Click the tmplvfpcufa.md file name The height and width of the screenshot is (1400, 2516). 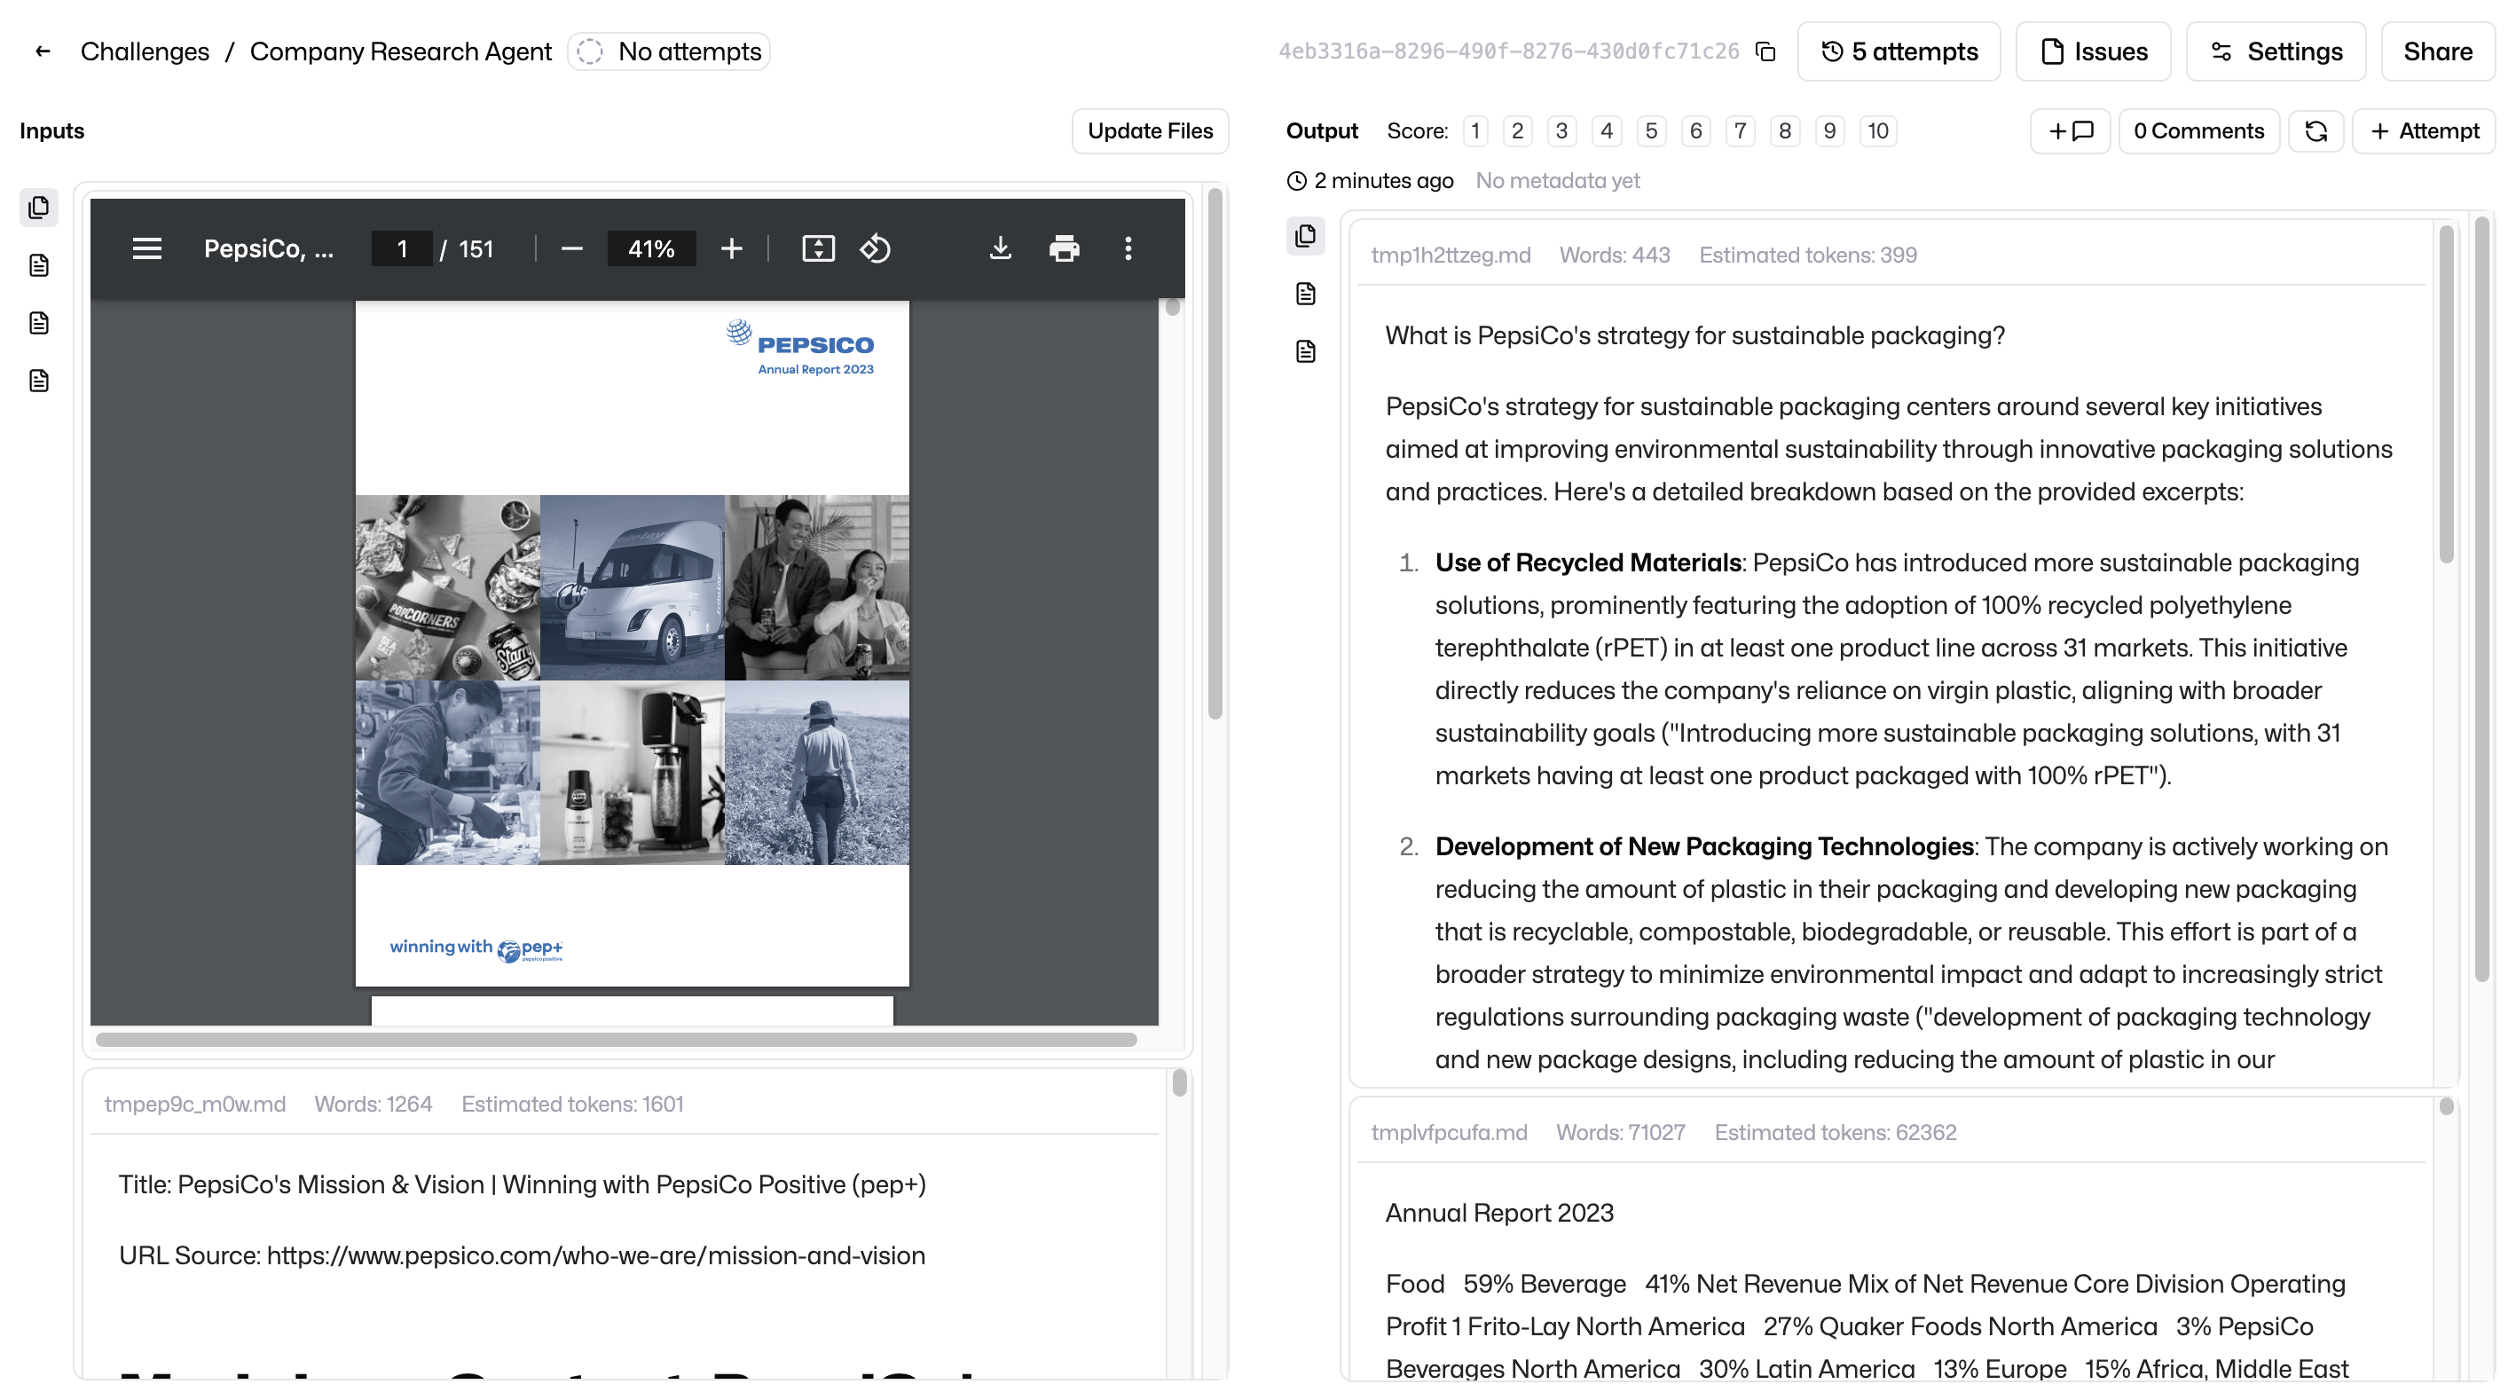tap(1449, 1132)
